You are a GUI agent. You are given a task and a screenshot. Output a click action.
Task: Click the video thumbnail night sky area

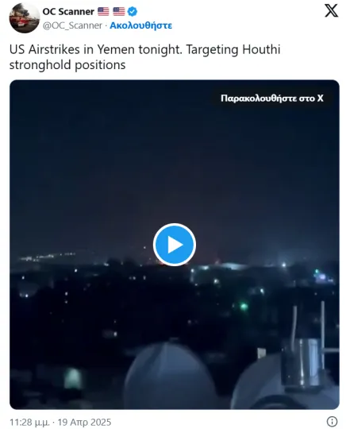click(175, 164)
